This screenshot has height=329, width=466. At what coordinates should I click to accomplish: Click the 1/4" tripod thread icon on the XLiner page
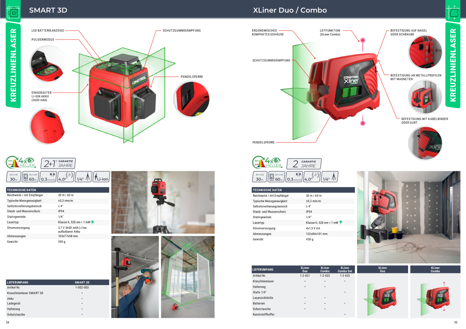(330, 177)
